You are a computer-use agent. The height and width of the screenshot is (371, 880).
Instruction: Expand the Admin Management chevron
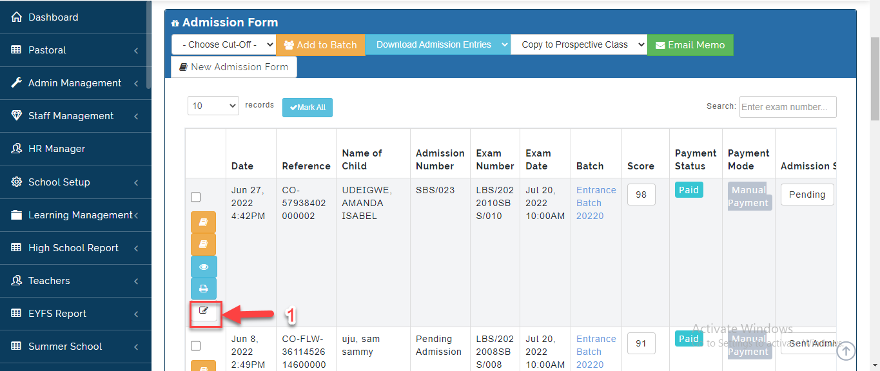click(136, 83)
